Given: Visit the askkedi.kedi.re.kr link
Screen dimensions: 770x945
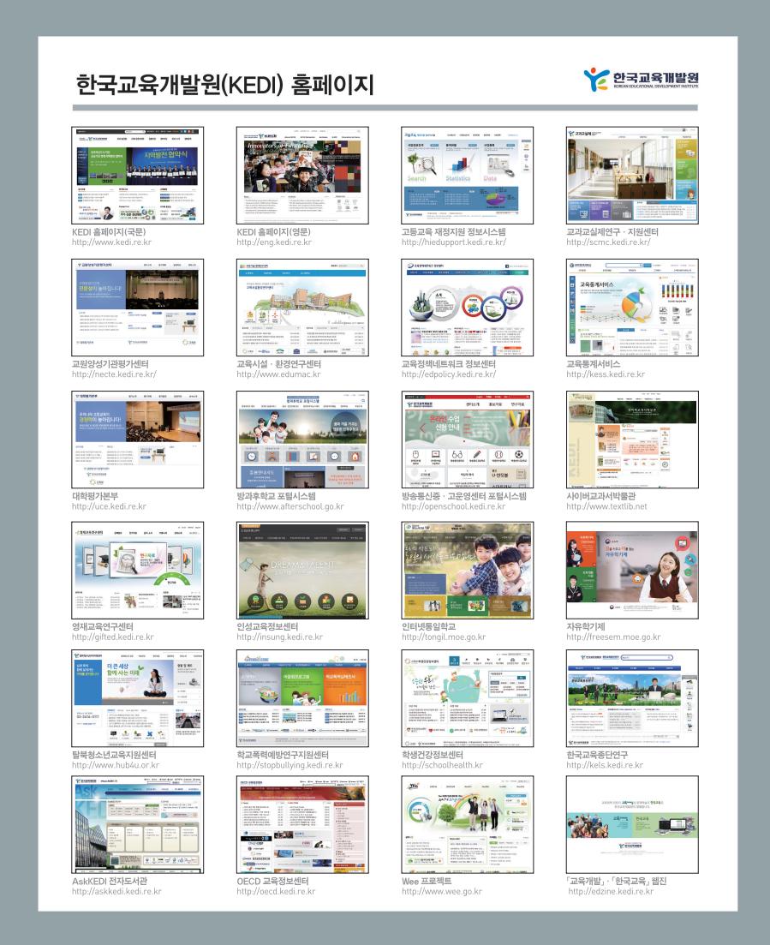Looking at the screenshot, I should [x=116, y=891].
